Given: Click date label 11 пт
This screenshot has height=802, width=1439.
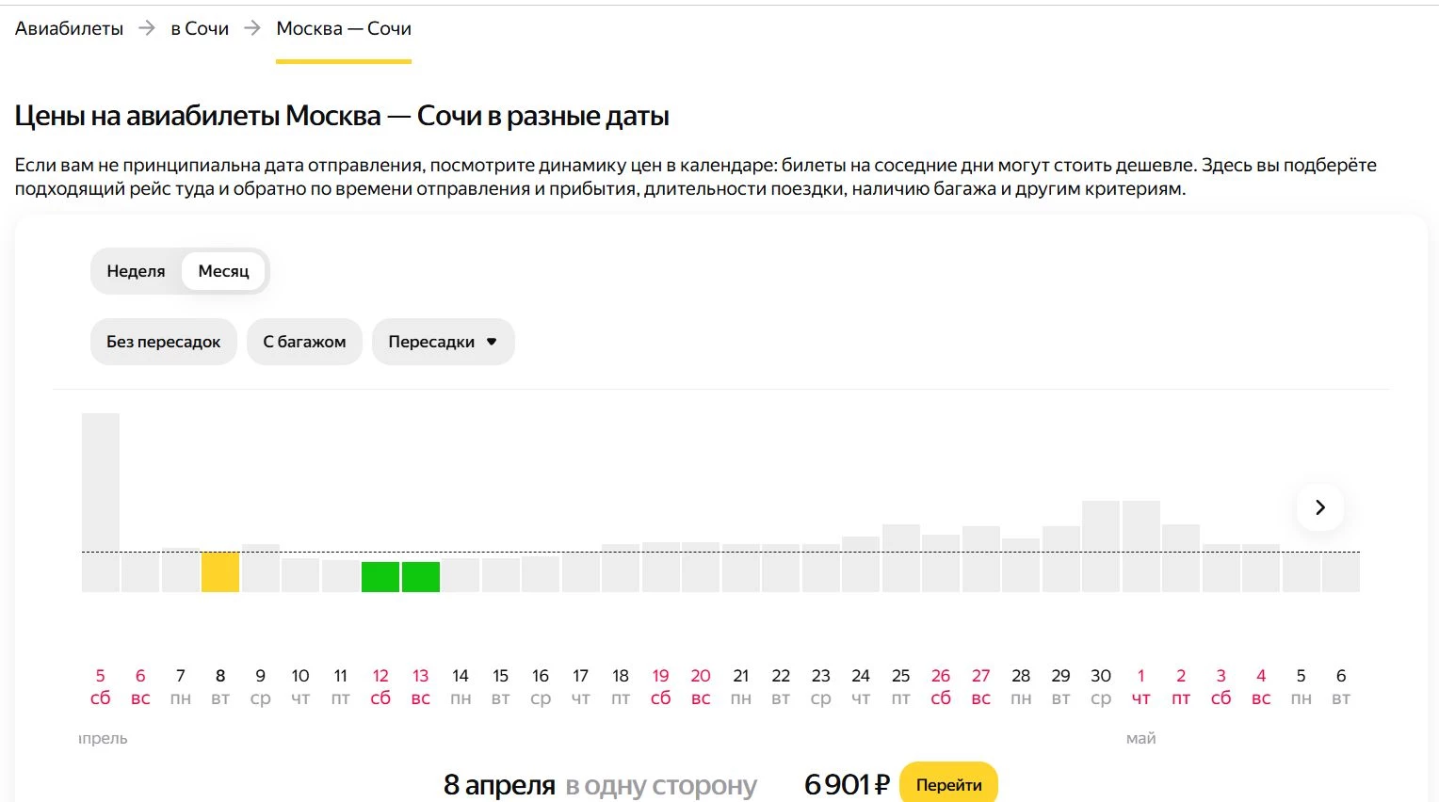Looking at the screenshot, I should 341,687.
